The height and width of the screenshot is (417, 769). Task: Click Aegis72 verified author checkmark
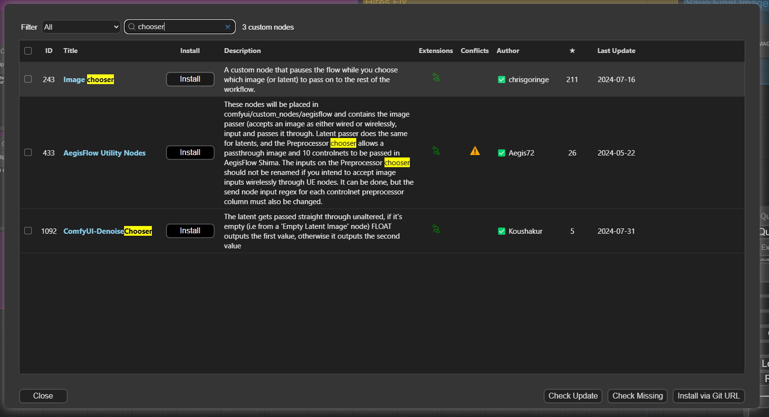(x=501, y=153)
